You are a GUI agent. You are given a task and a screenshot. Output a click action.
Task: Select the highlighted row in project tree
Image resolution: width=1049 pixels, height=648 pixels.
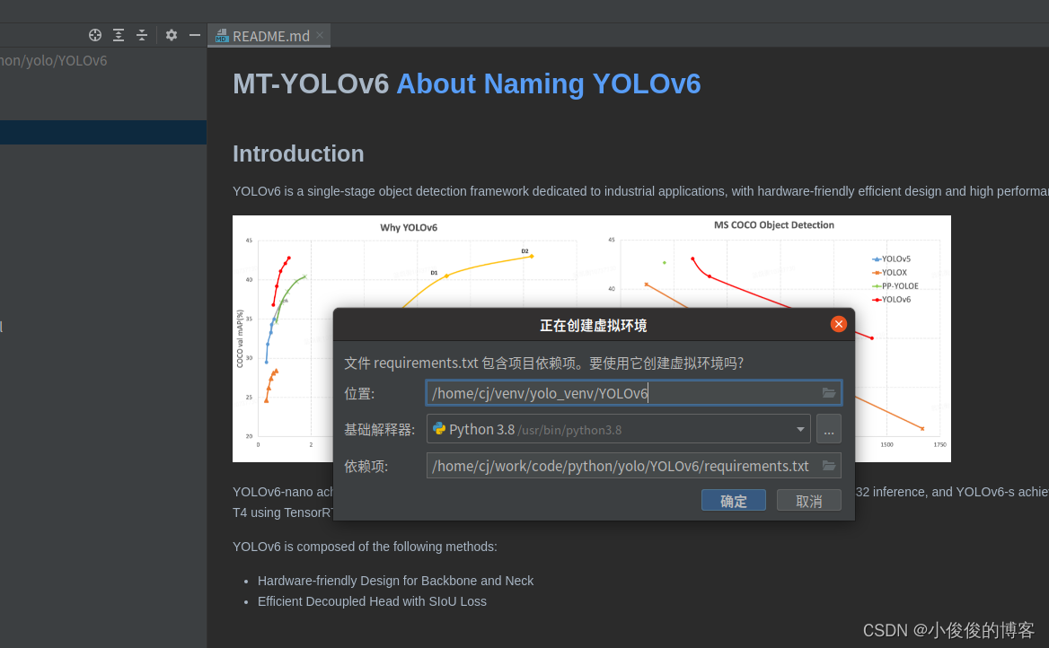point(103,133)
